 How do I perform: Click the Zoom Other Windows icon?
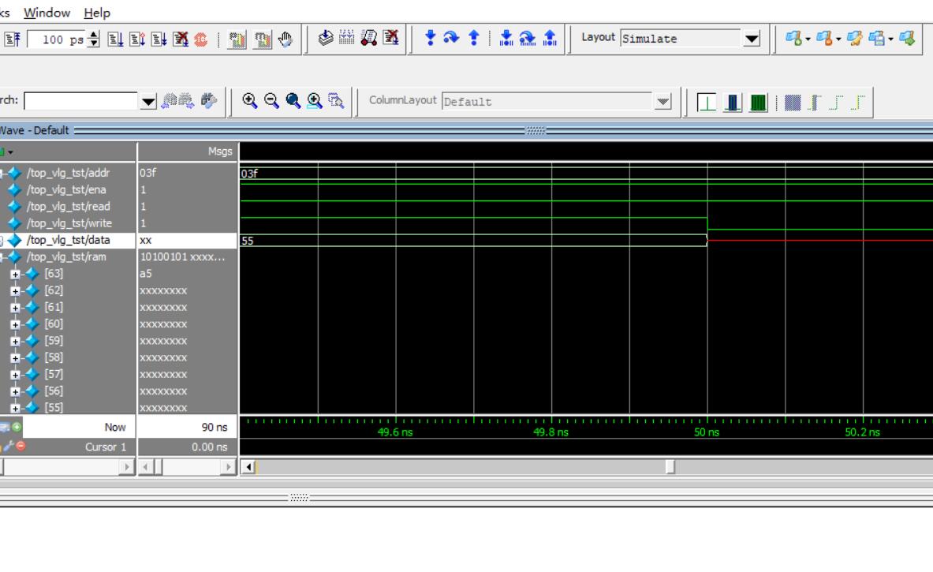336,100
